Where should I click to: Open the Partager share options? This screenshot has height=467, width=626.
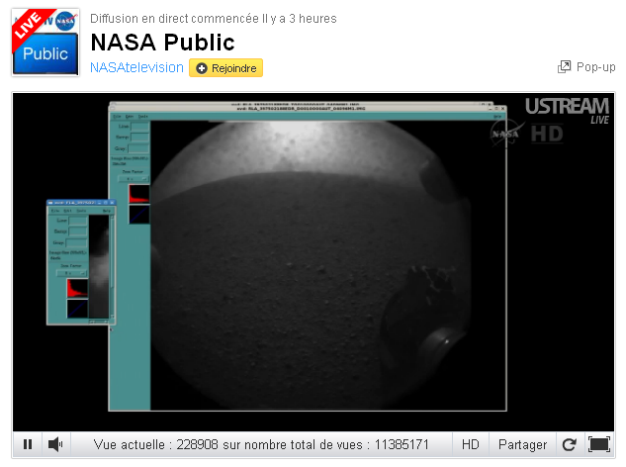pos(522,445)
